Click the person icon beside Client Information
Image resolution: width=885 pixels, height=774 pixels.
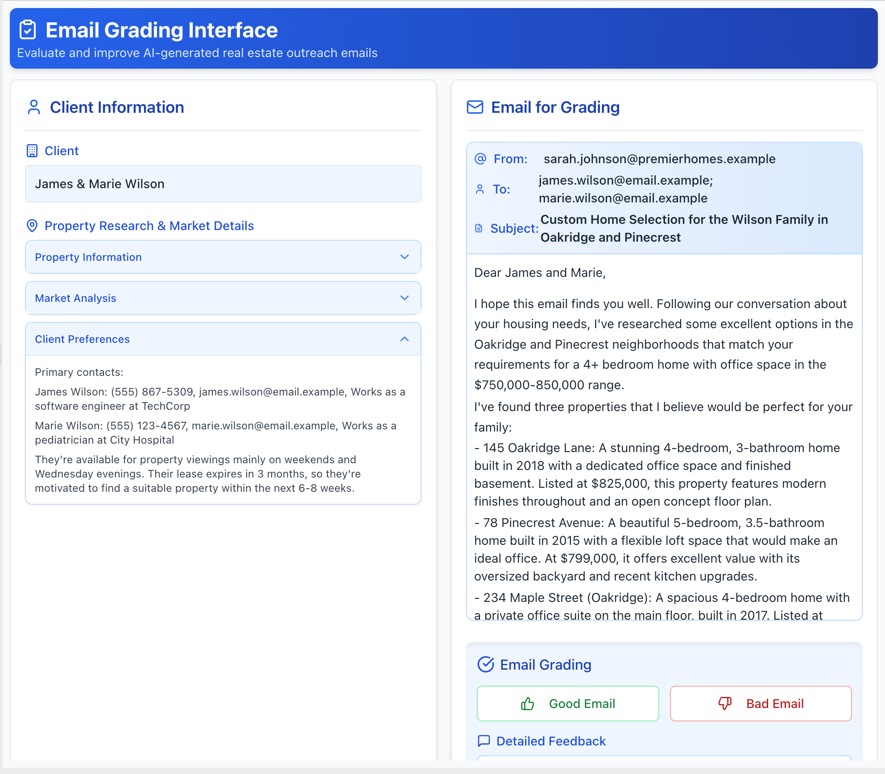coord(34,107)
